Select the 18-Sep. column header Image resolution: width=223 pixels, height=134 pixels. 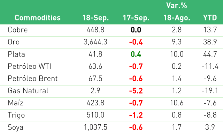point(95,18)
